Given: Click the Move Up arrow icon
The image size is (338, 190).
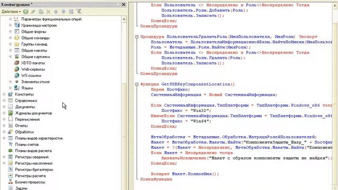Looking at the screenshot, I should point(56,12).
